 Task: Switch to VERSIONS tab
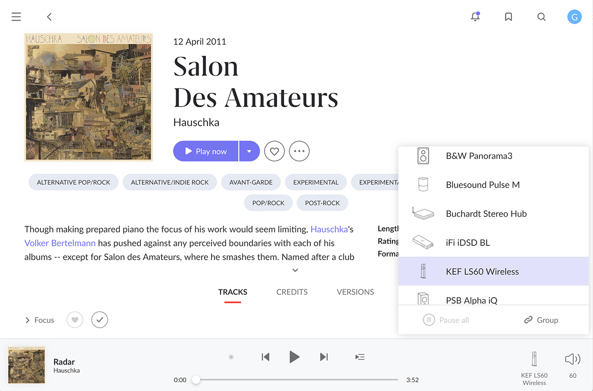[x=355, y=292]
